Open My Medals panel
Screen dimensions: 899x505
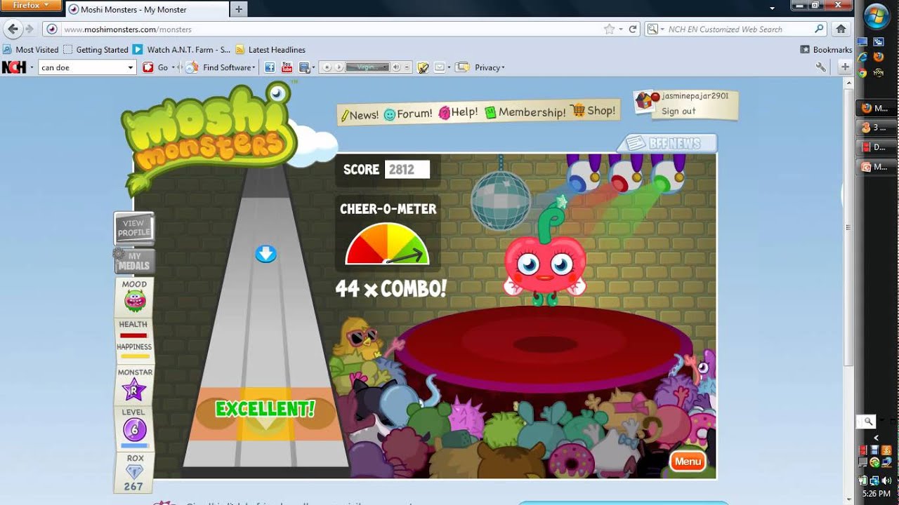pos(134,261)
